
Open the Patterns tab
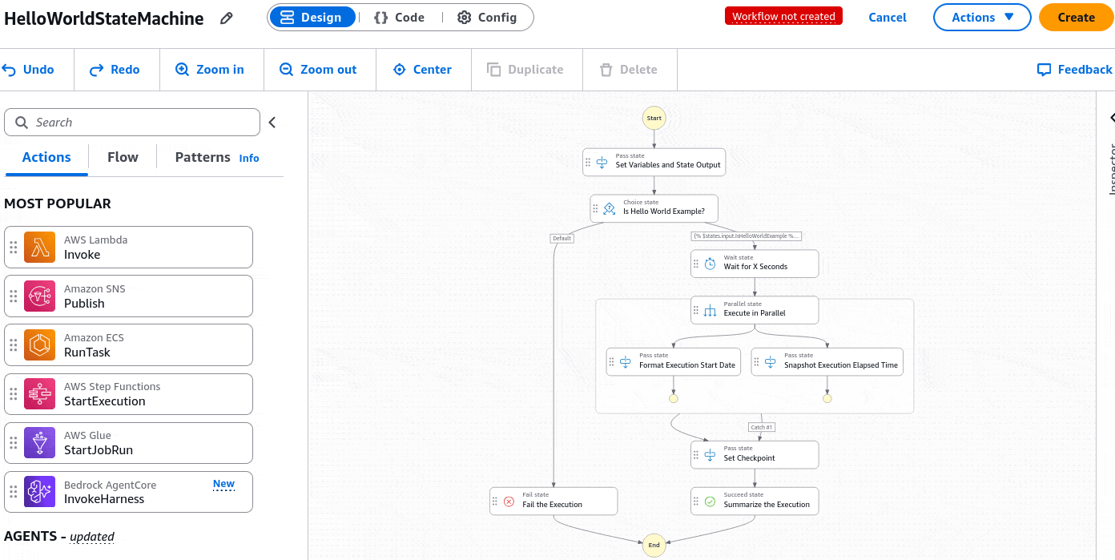click(203, 157)
